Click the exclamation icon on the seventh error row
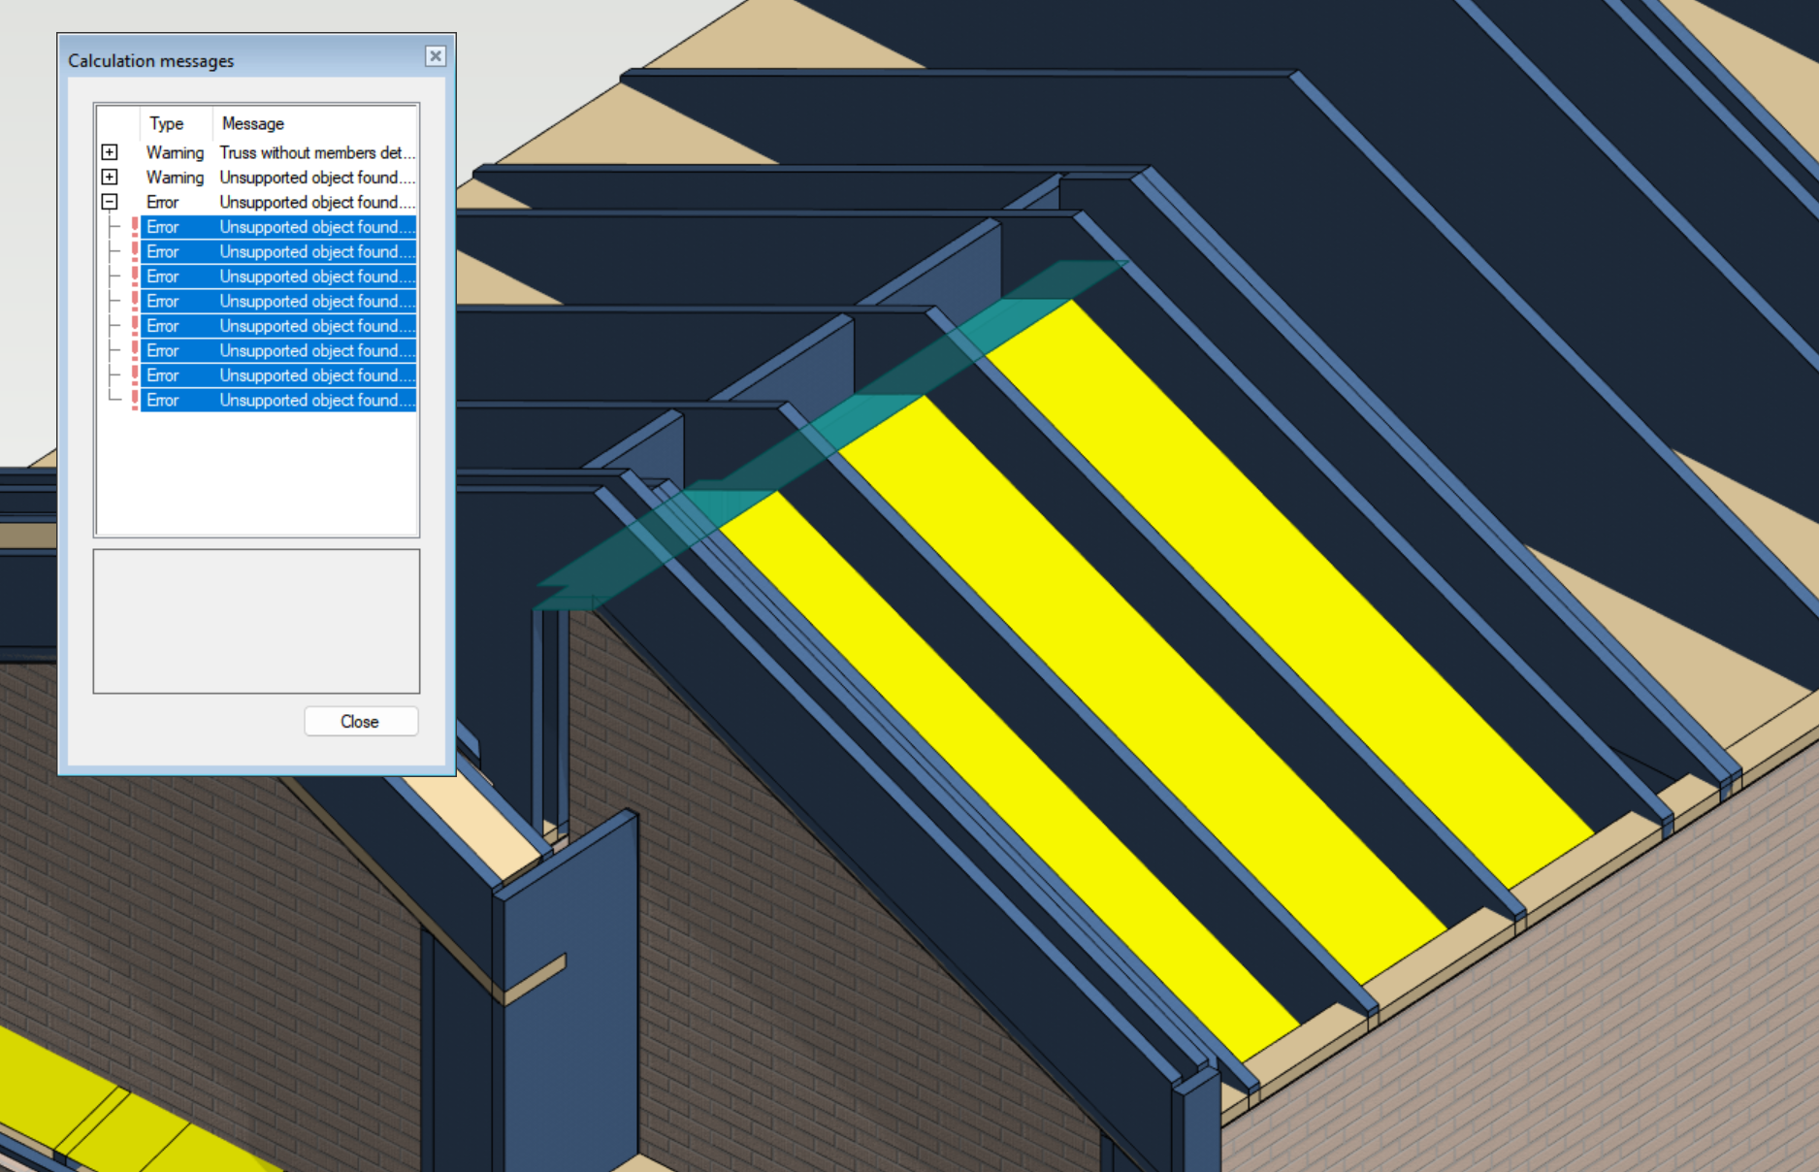Screen dimensions: 1819x1172 coord(135,375)
